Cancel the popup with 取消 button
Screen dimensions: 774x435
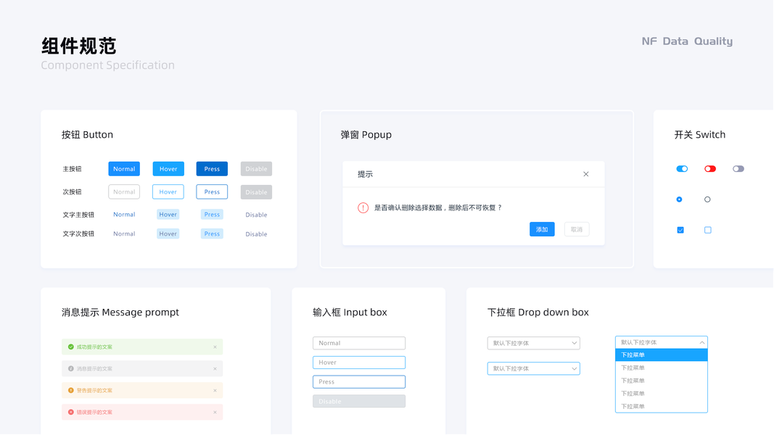[x=577, y=229]
